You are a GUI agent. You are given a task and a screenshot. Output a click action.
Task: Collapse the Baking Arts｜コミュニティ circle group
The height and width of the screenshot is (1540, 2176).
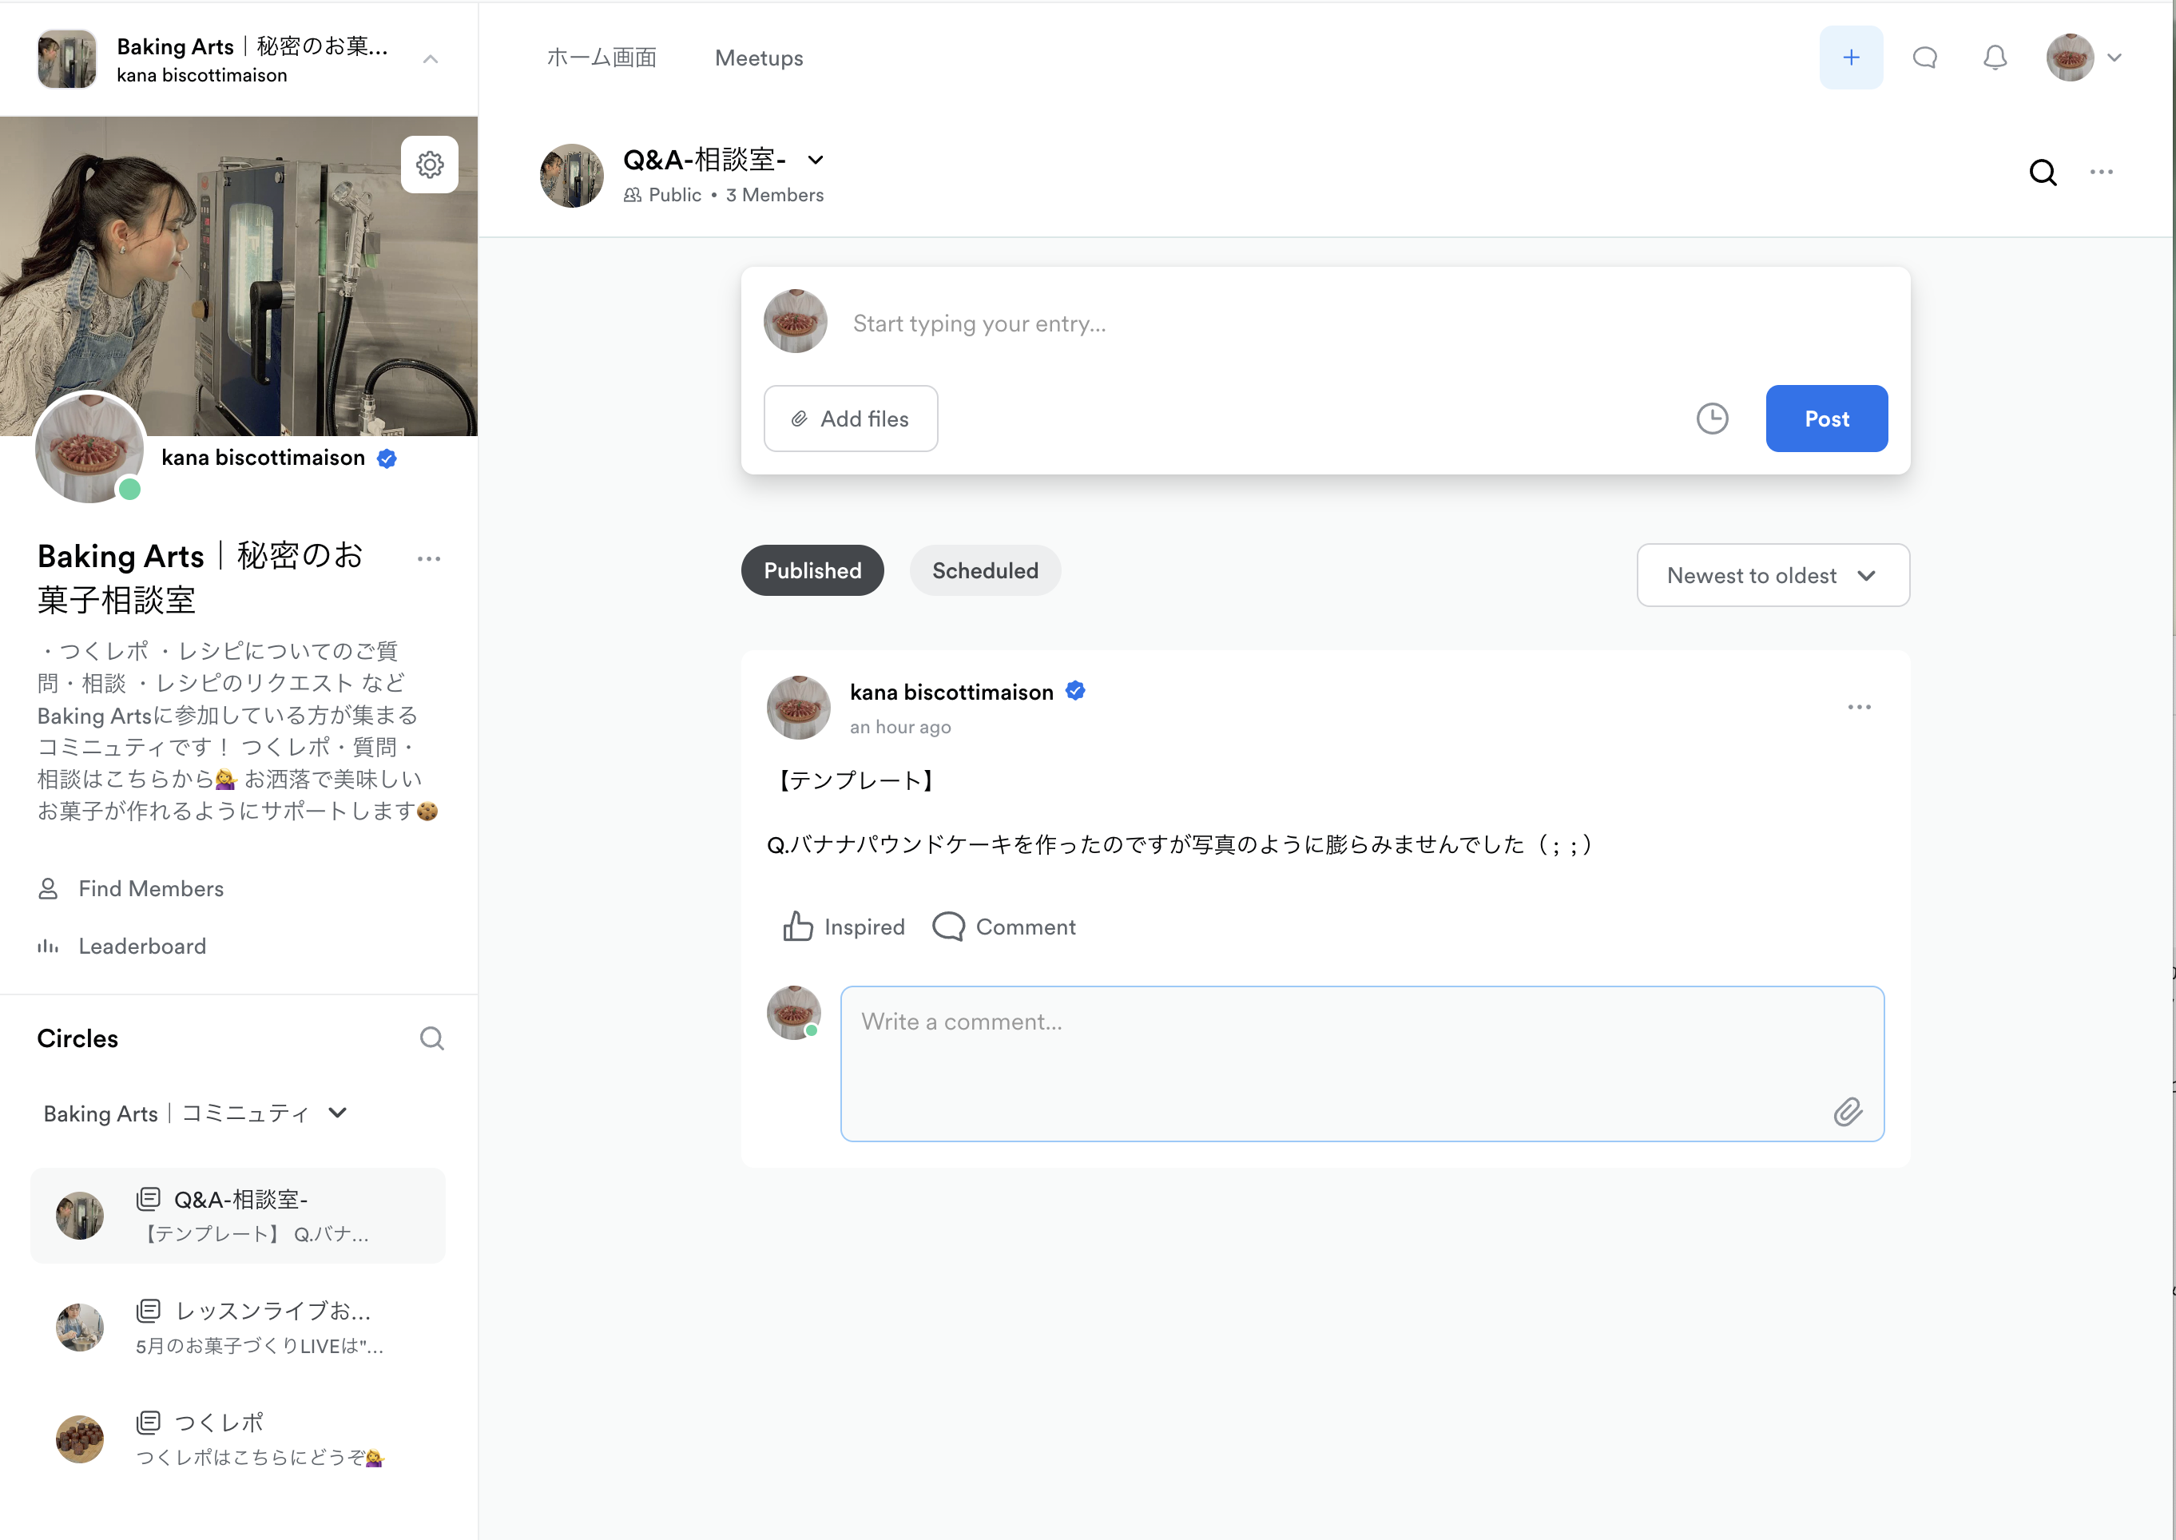(338, 1113)
